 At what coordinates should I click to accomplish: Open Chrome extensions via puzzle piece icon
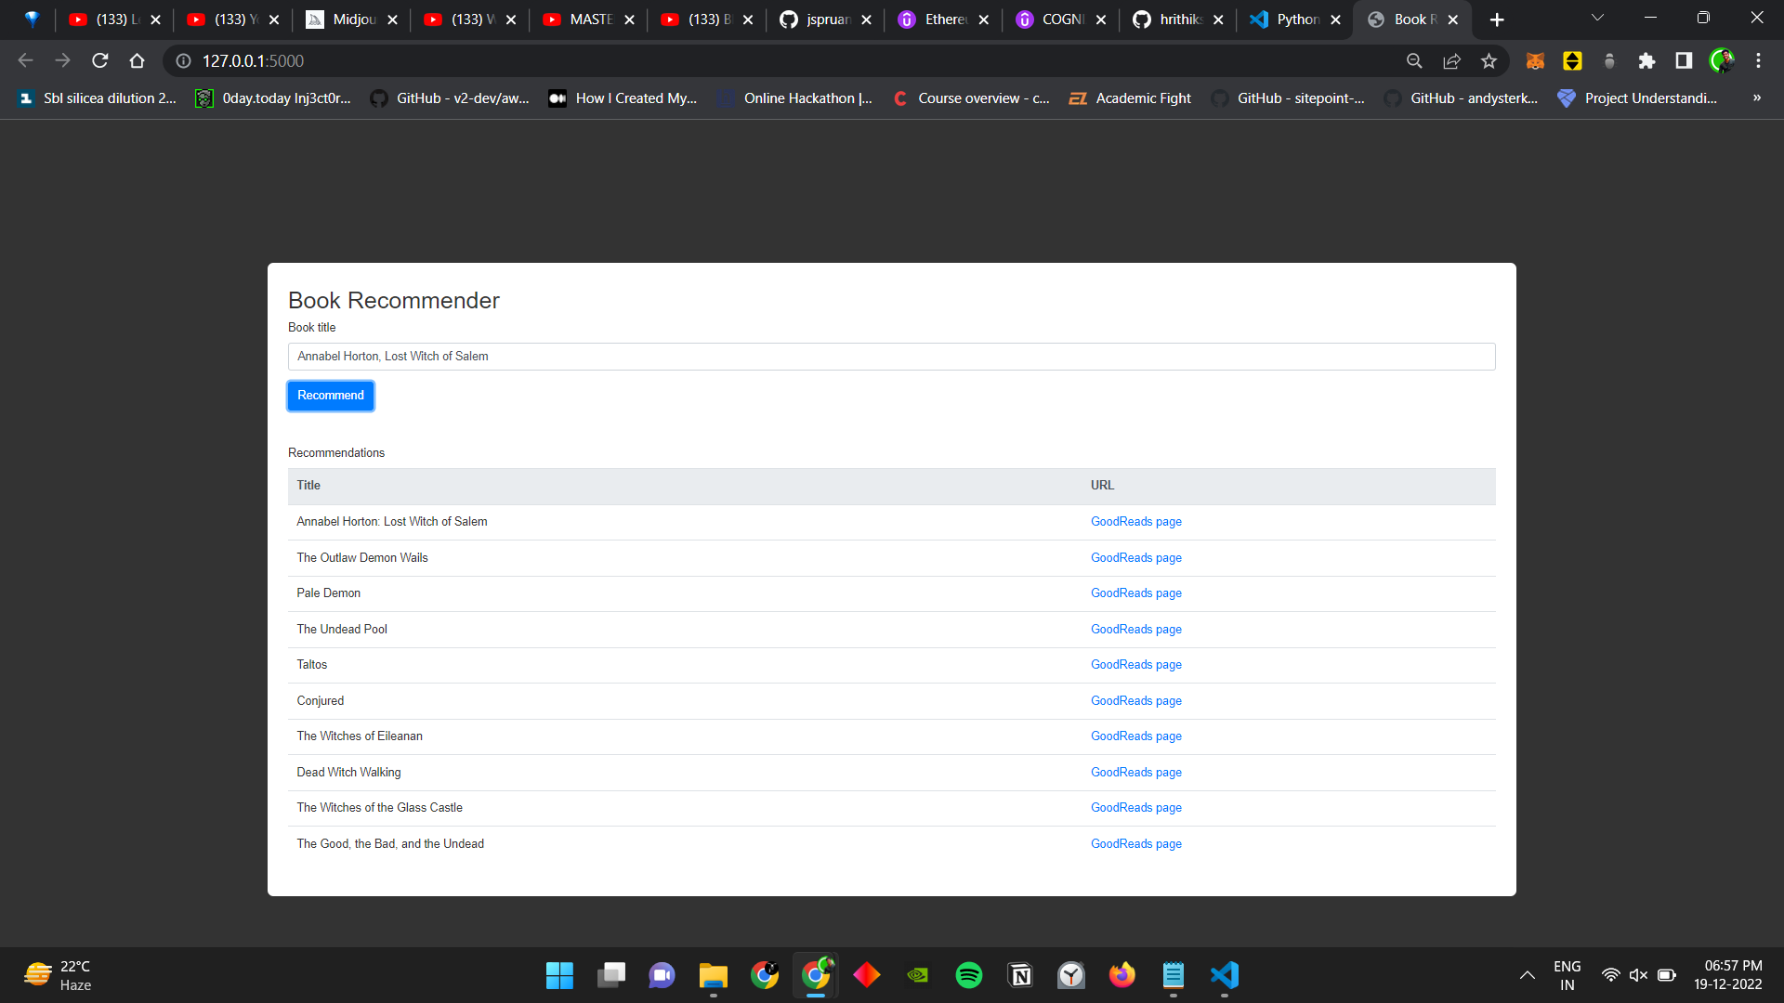pyautogui.click(x=1647, y=60)
